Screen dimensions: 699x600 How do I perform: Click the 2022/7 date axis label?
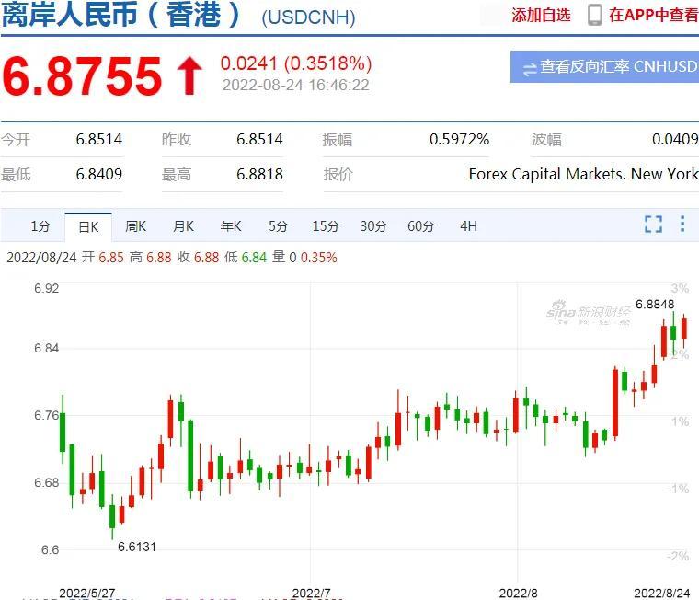tap(311, 594)
